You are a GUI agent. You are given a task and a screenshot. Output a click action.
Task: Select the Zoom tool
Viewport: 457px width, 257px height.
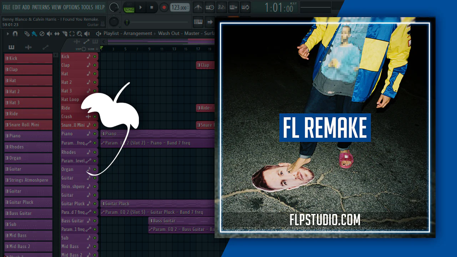tap(79, 34)
